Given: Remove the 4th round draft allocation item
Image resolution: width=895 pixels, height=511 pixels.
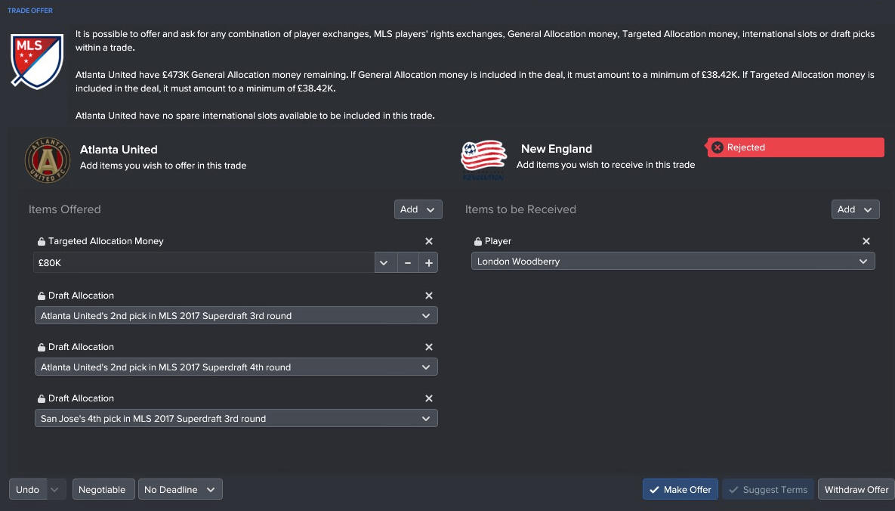Looking at the screenshot, I should 429,347.
